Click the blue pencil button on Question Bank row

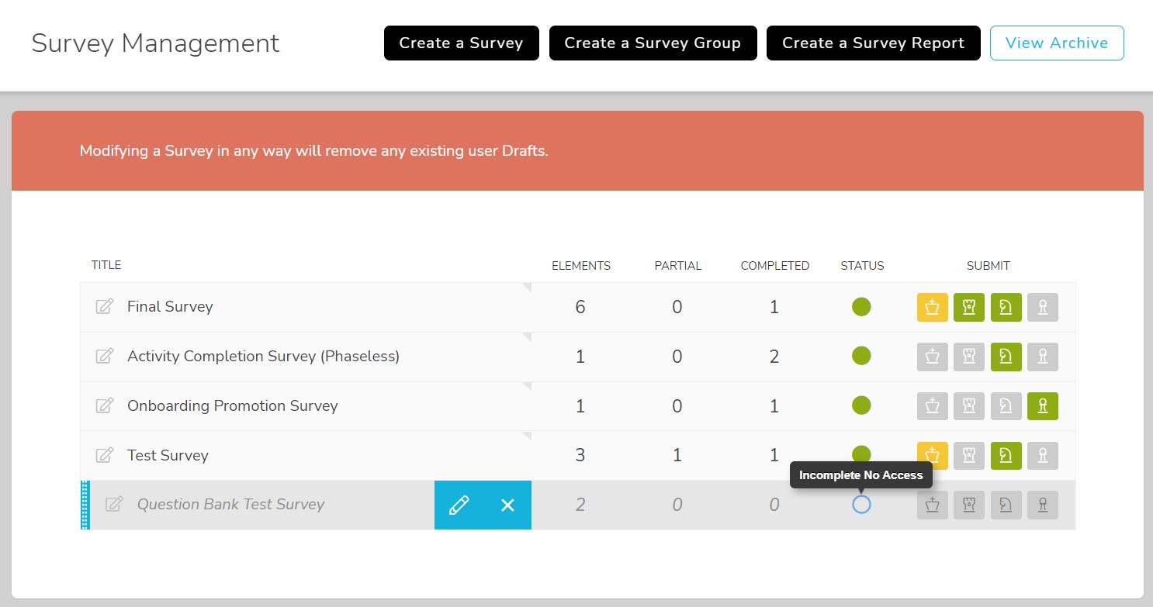(459, 505)
